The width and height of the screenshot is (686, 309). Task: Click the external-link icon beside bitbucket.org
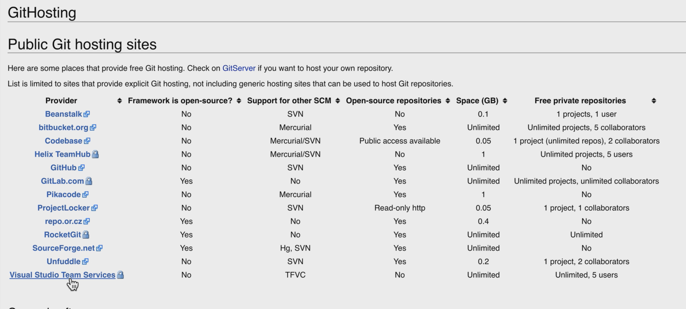coord(93,127)
